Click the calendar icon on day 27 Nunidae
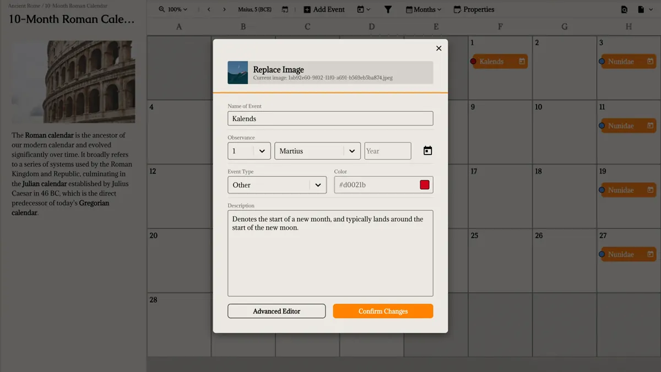The height and width of the screenshot is (372, 661). pos(651,254)
